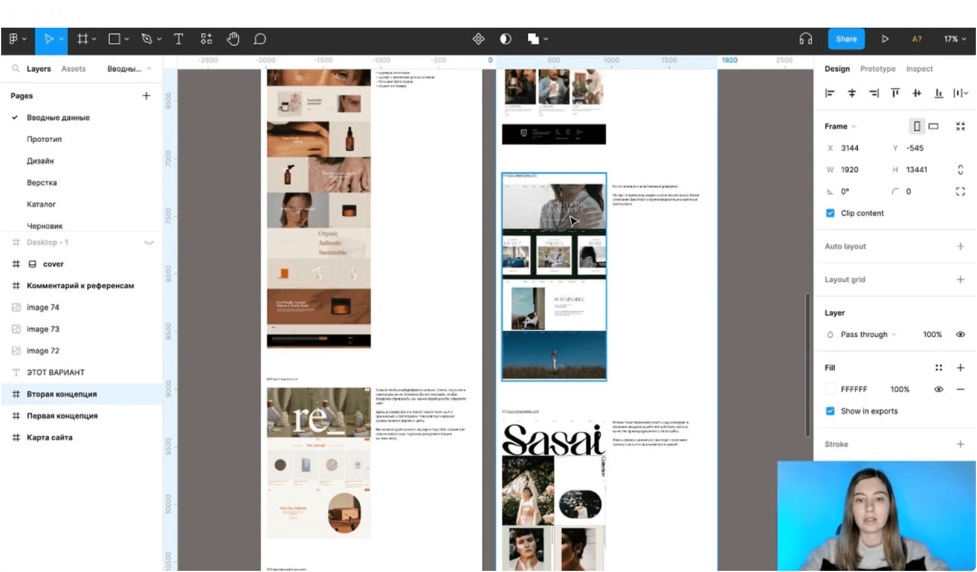
Task: Click Resize to fit icon
Action: 960,126
